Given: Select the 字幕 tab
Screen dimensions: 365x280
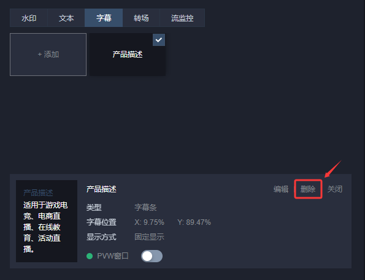Looking at the screenshot, I should (104, 18).
